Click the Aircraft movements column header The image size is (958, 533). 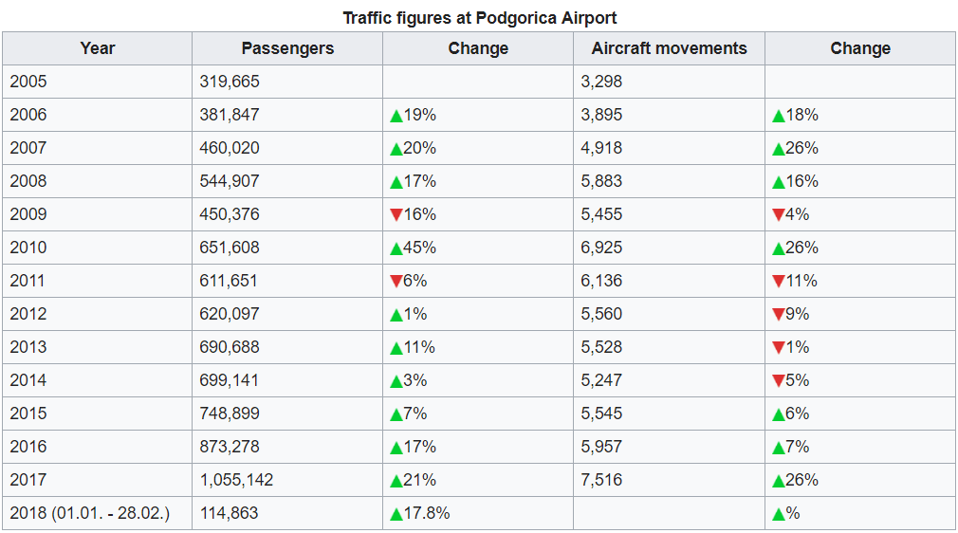click(669, 48)
